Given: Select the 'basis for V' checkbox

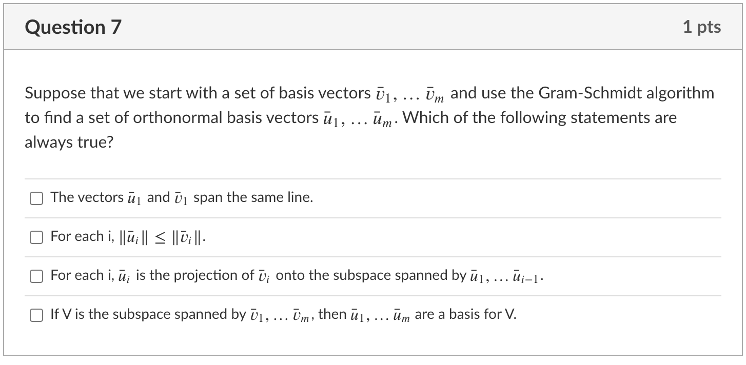Looking at the screenshot, I should (36, 315).
